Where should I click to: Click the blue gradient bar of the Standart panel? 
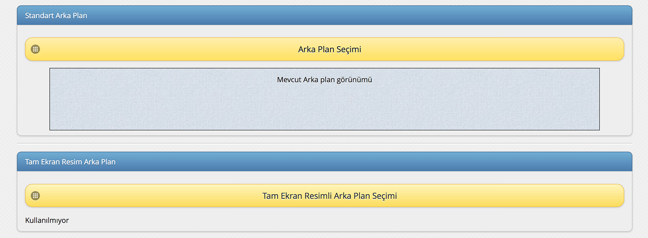click(324, 15)
